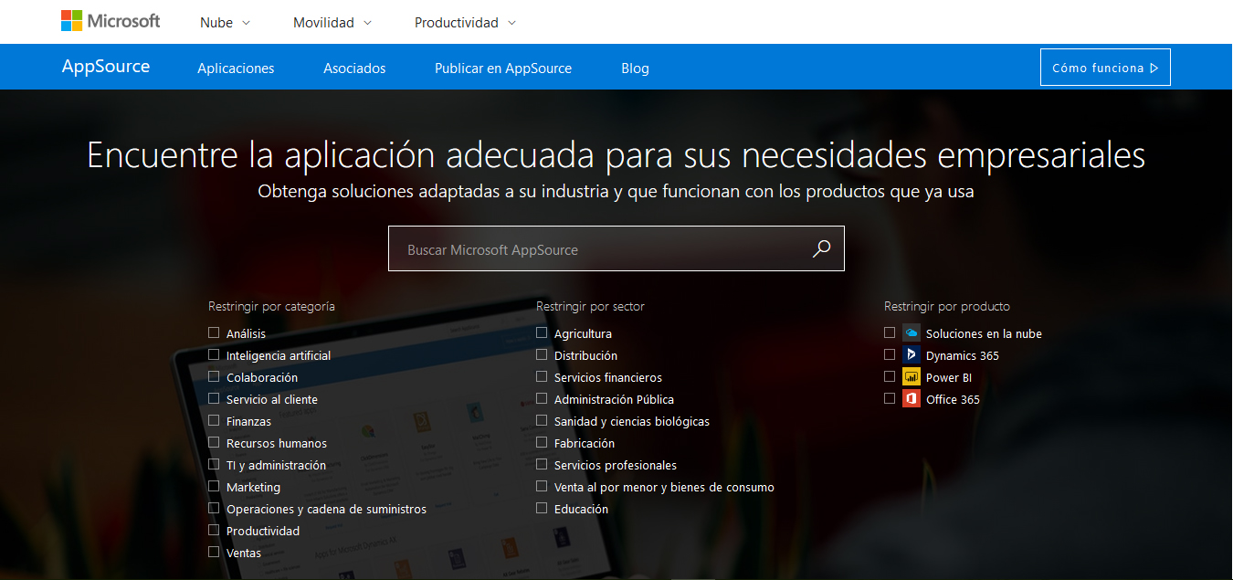This screenshot has height=580, width=1233.
Task: Tick Servicios financieros checkbox
Action: point(542,376)
